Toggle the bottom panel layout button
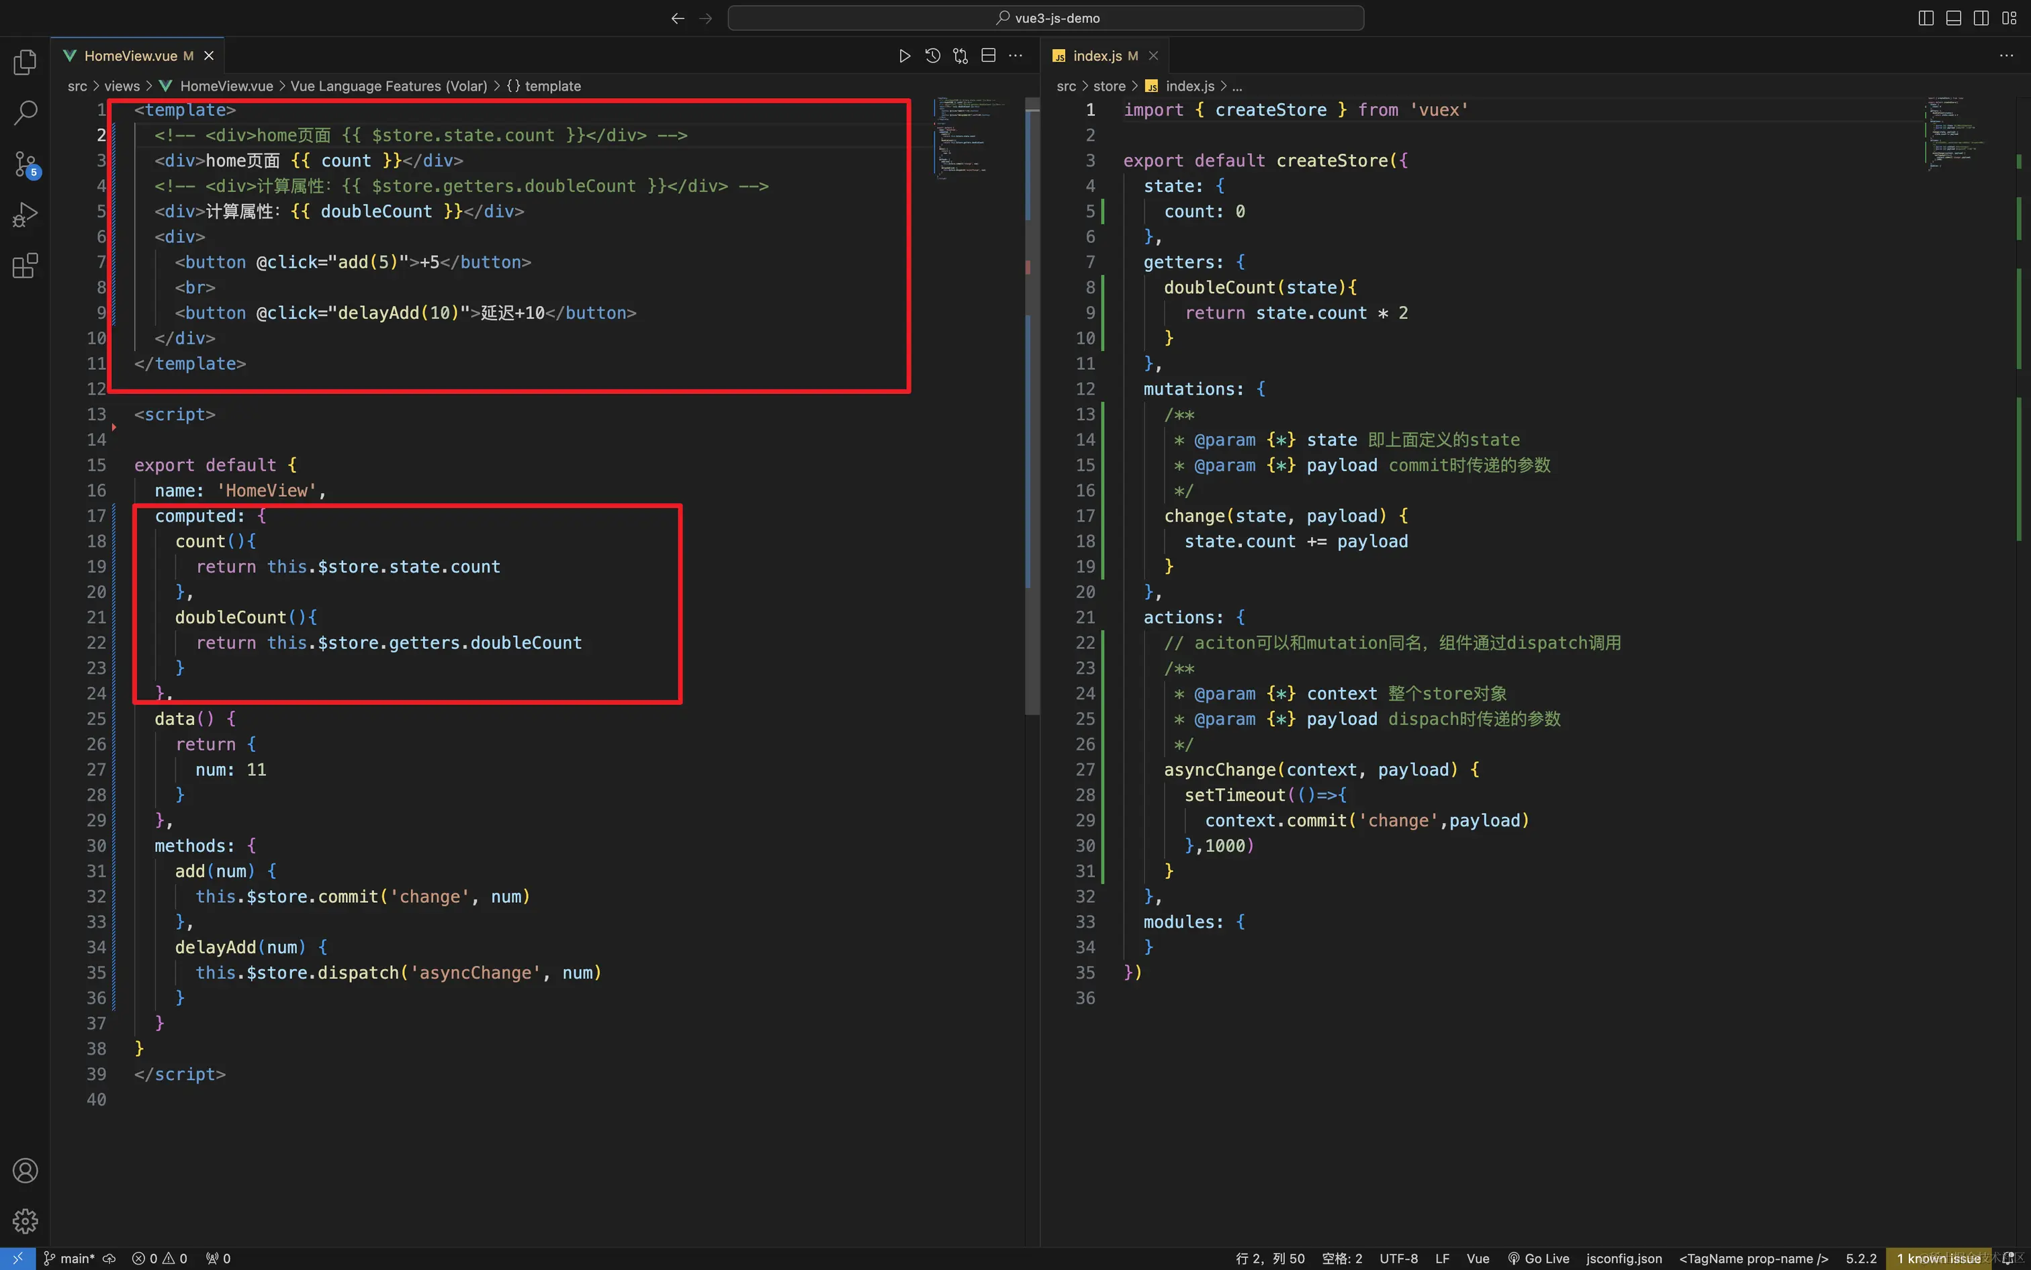The width and height of the screenshot is (2031, 1270). tap(1954, 19)
